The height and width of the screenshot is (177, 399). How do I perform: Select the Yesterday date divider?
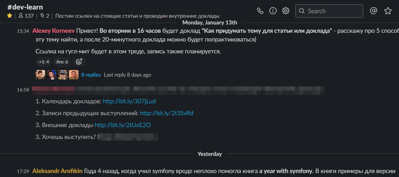point(209,154)
